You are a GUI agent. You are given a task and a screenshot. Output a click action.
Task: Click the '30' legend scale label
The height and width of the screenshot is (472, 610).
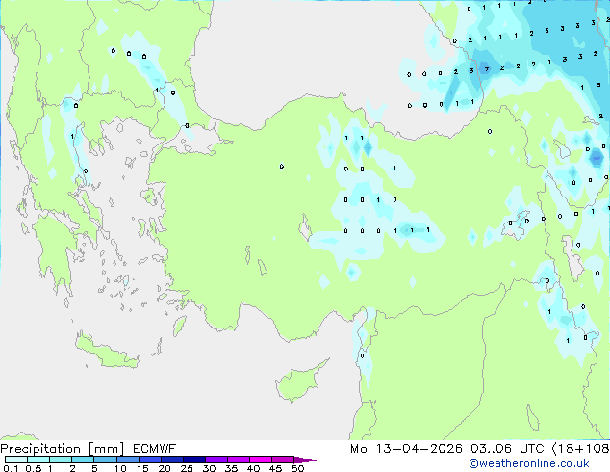209,468
